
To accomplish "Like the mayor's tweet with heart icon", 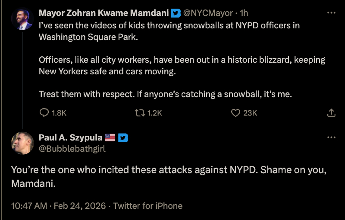I will [235, 113].
